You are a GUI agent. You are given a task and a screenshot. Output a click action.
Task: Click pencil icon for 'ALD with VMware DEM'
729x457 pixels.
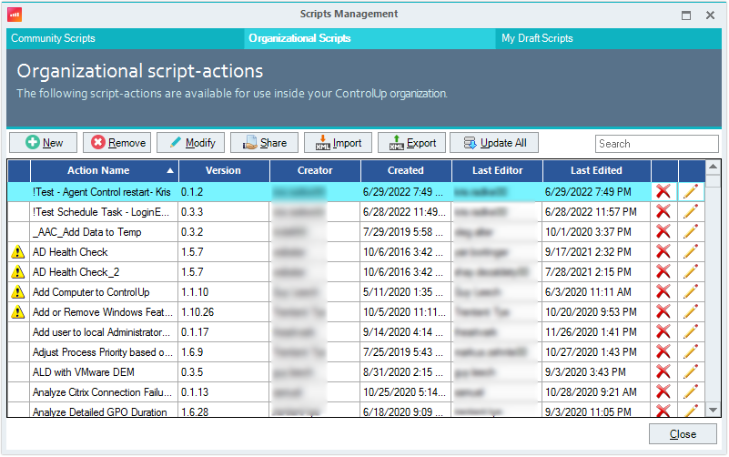691,371
